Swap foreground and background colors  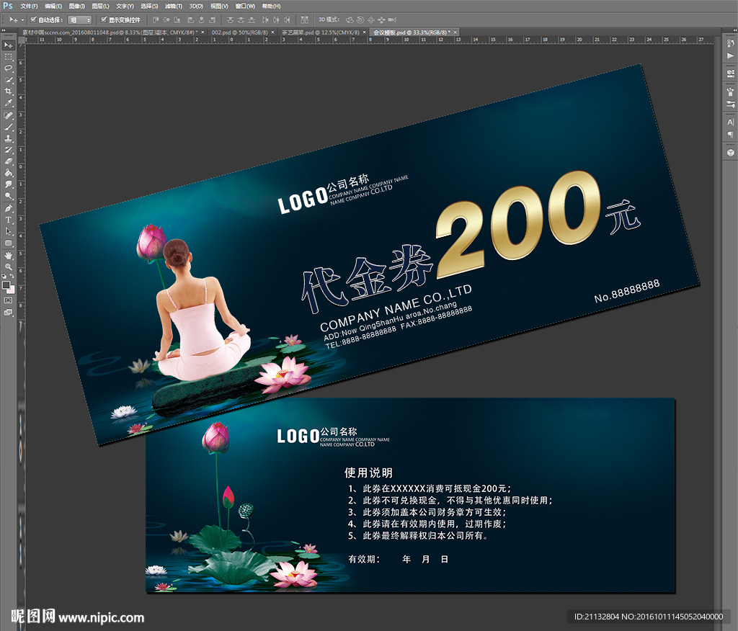tap(12, 276)
